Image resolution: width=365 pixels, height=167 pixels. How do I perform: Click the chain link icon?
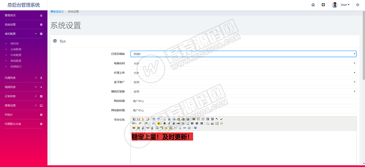pos(185,128)
